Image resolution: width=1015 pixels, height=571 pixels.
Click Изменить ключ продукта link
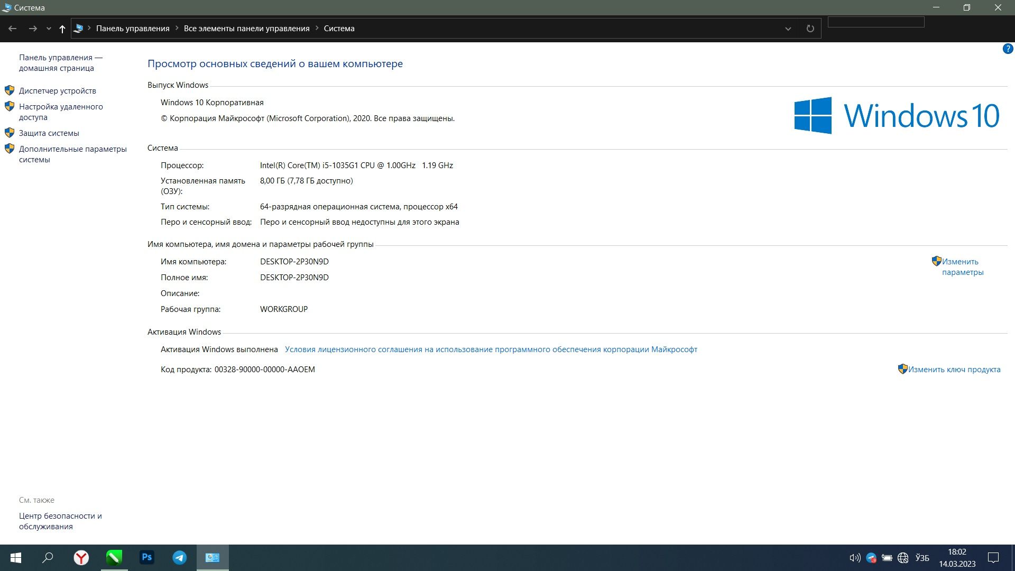[x=954, y=370]
